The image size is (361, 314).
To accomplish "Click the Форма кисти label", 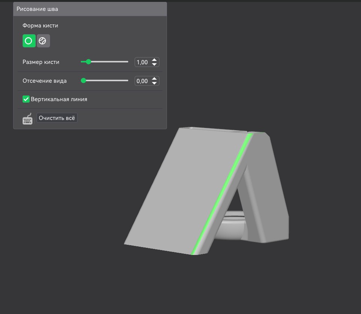I will pos(40,26).
